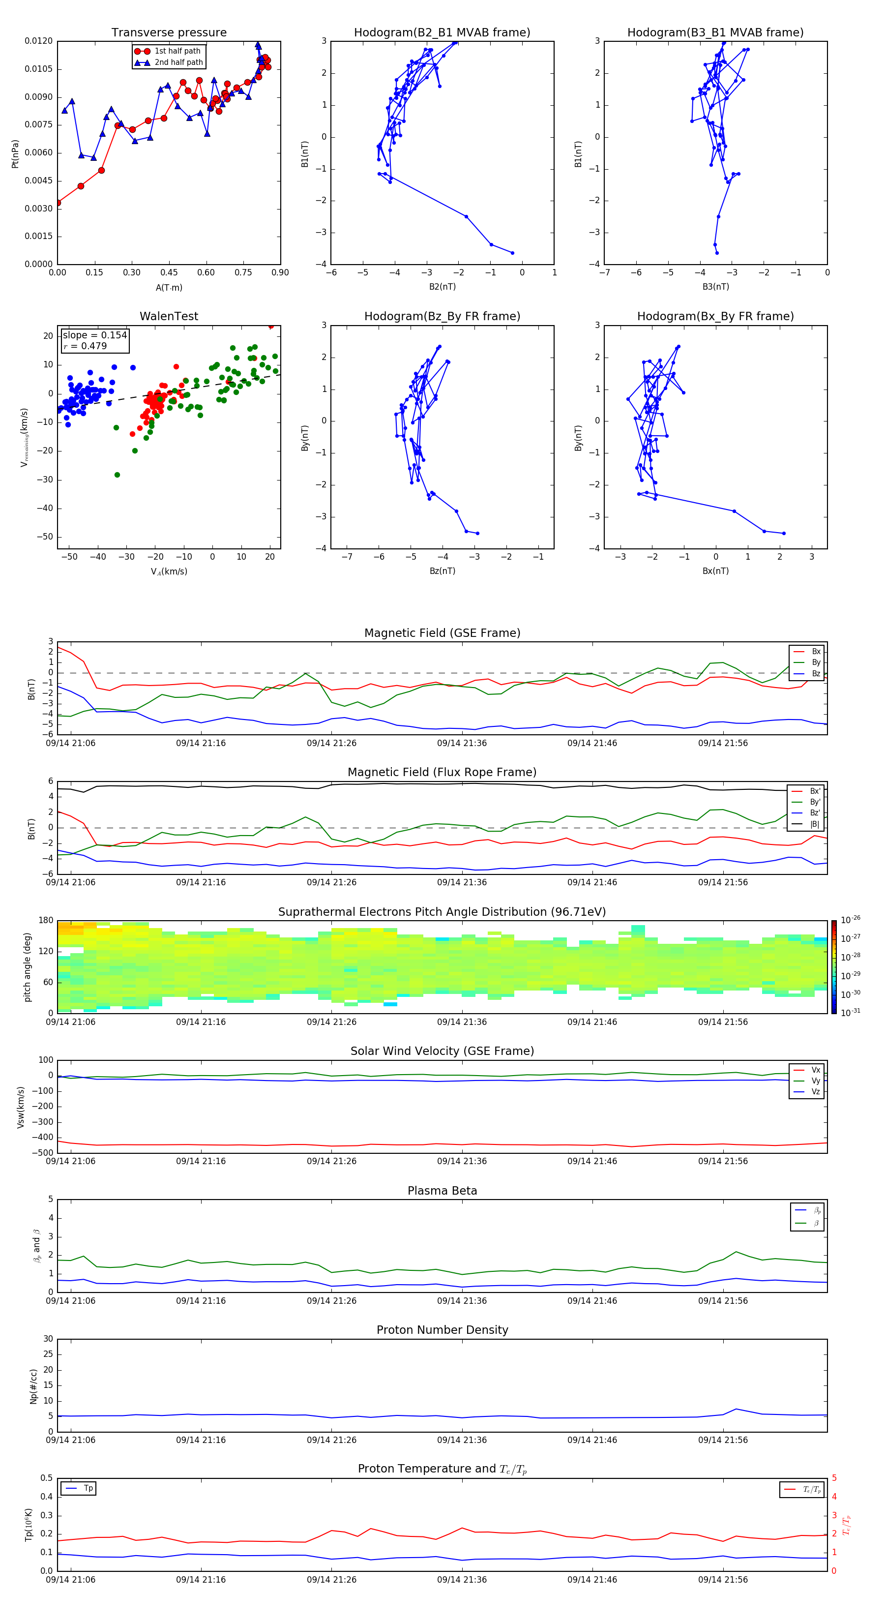Click the 'Hodogram(Bx_By FR frame)' title
885x1623 pixels.
pyautogui.click(x=715, y=316)
